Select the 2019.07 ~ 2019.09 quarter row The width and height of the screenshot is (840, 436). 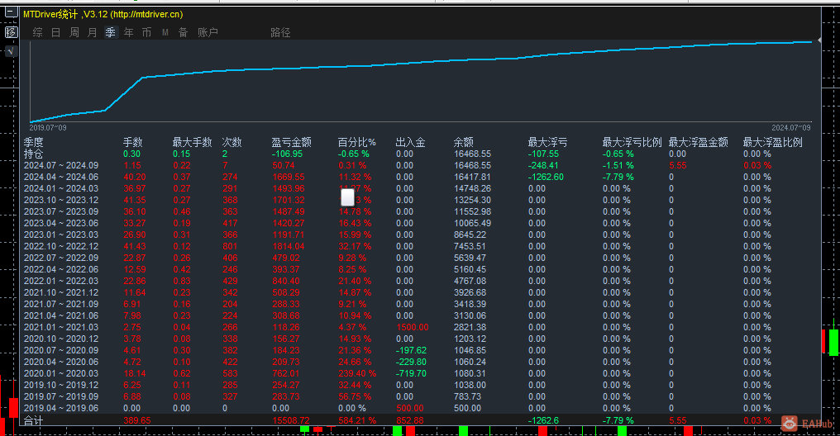pyautogui.click(x=419, y=396)
